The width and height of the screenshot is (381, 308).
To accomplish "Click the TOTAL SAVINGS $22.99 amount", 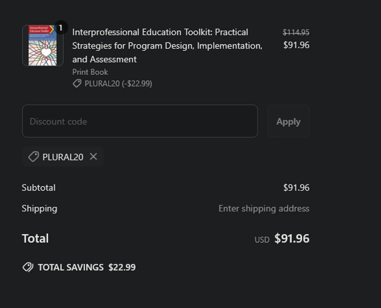I will point(122,267).
